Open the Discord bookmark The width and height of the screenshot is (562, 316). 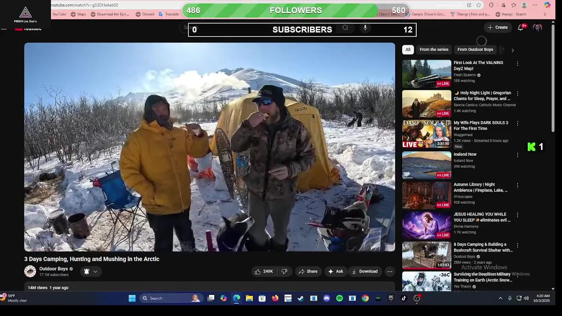pos(145,14)
